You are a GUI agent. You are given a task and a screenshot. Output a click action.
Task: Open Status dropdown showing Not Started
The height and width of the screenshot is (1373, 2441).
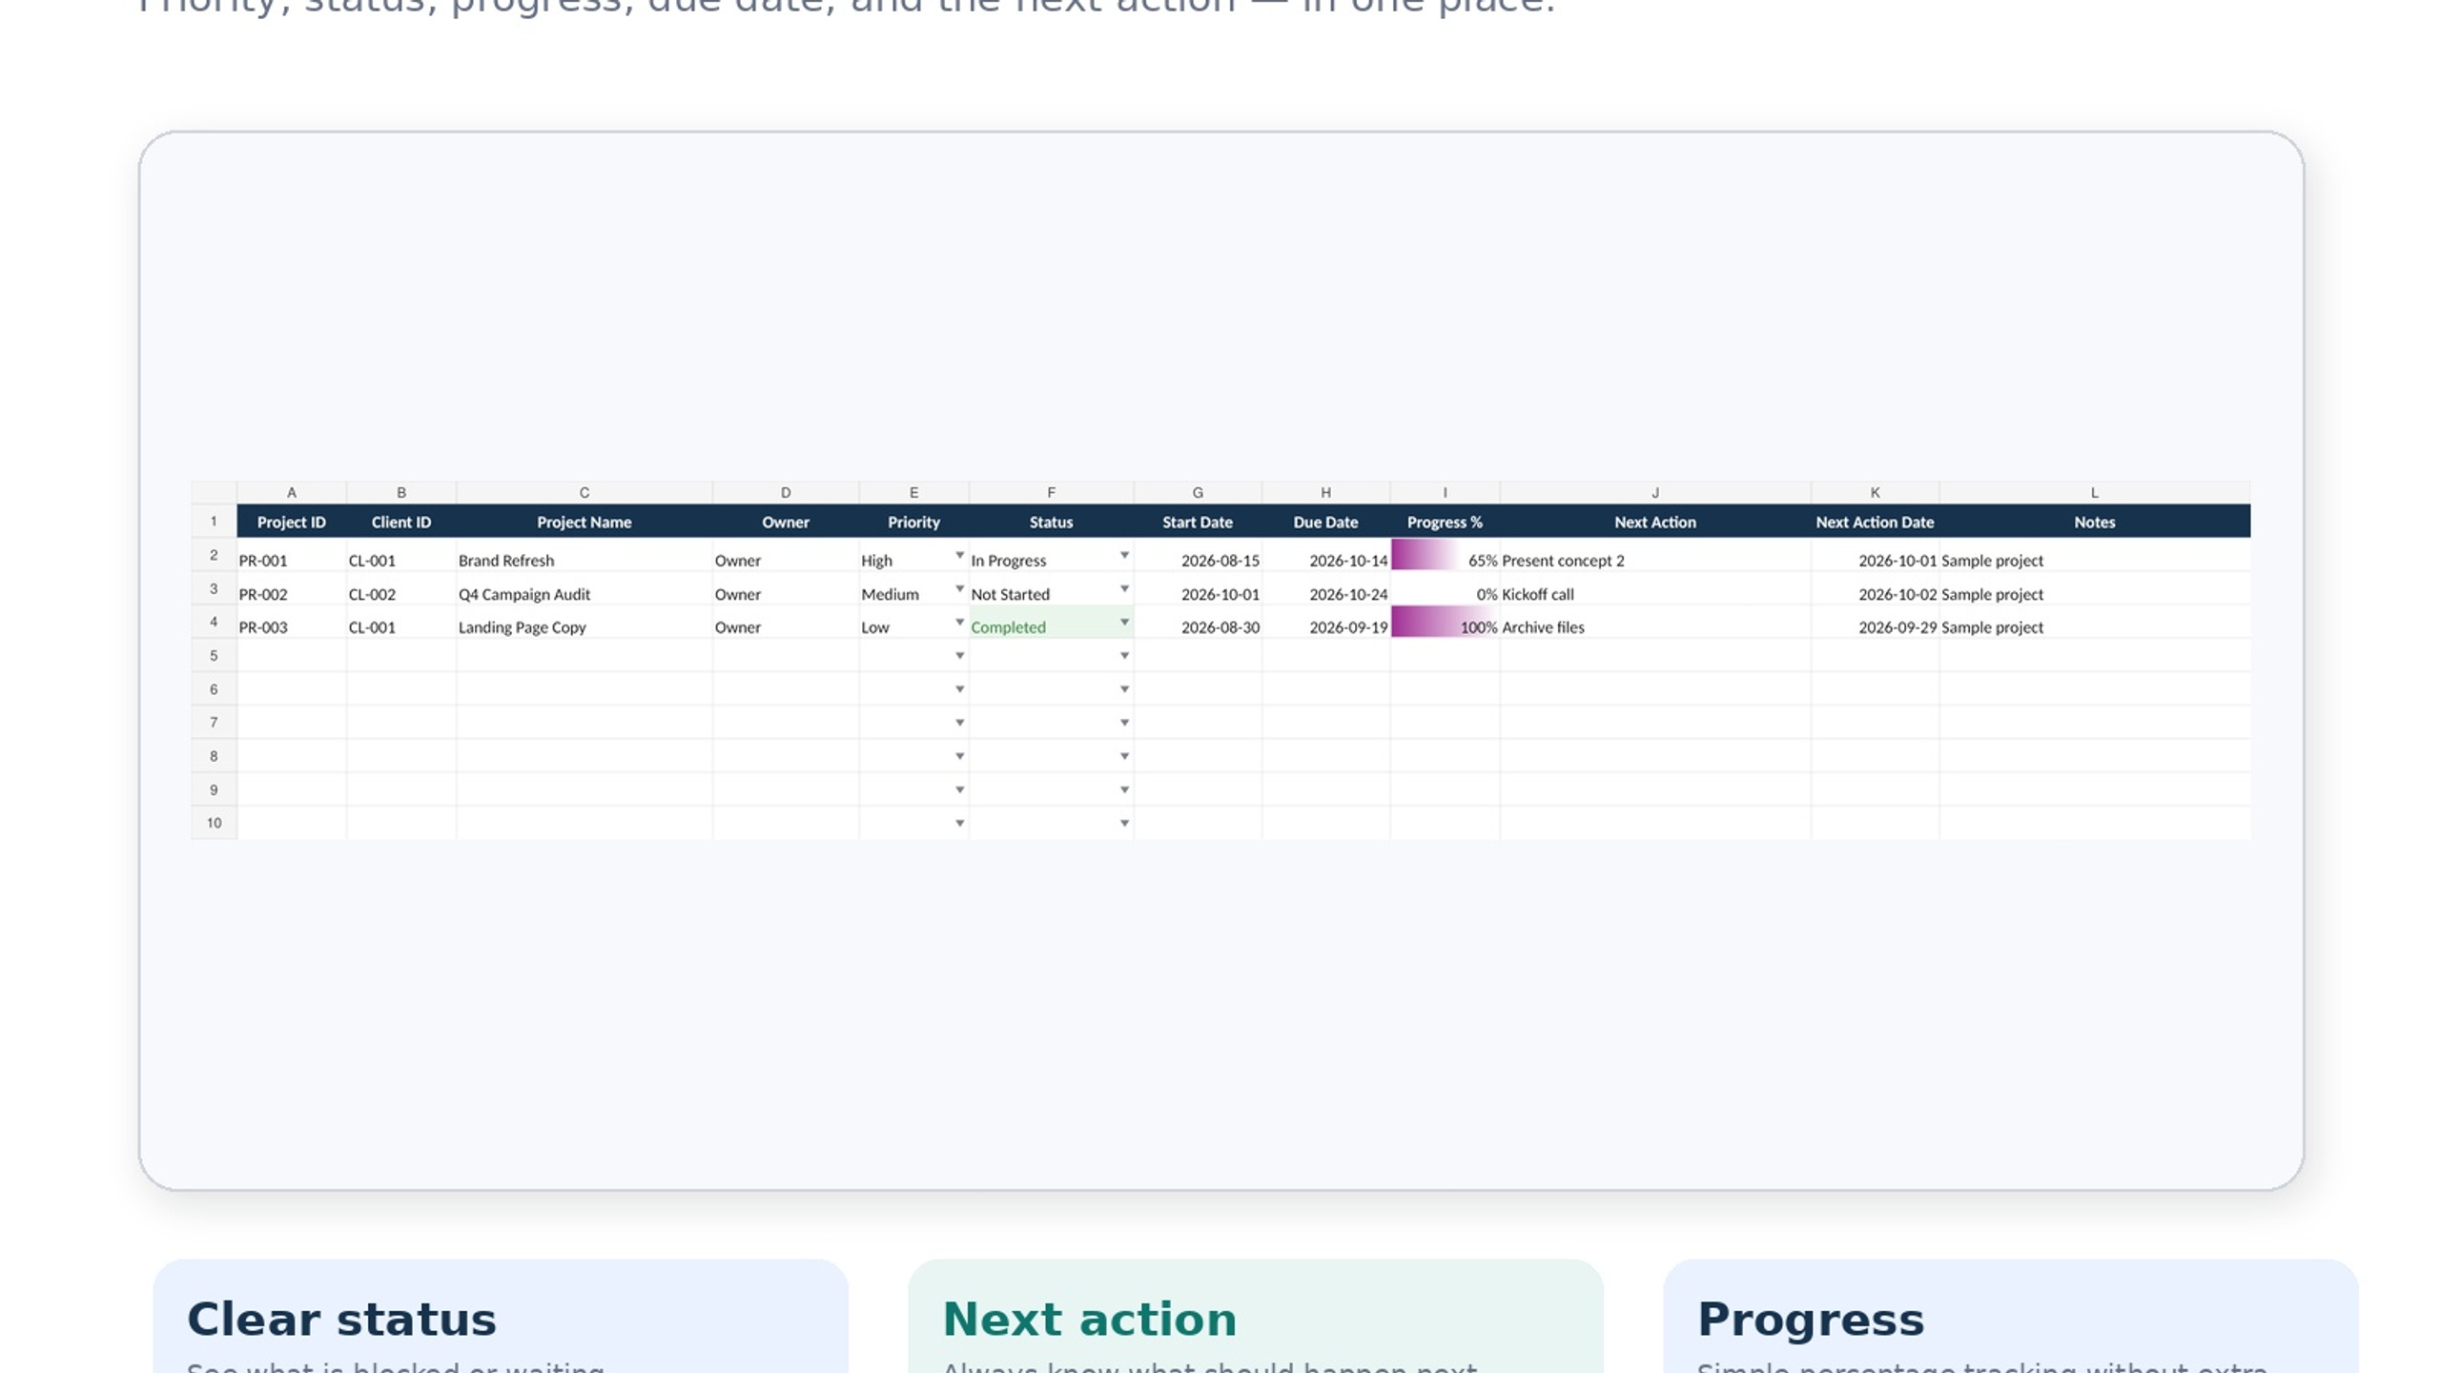pos(1124,588)
